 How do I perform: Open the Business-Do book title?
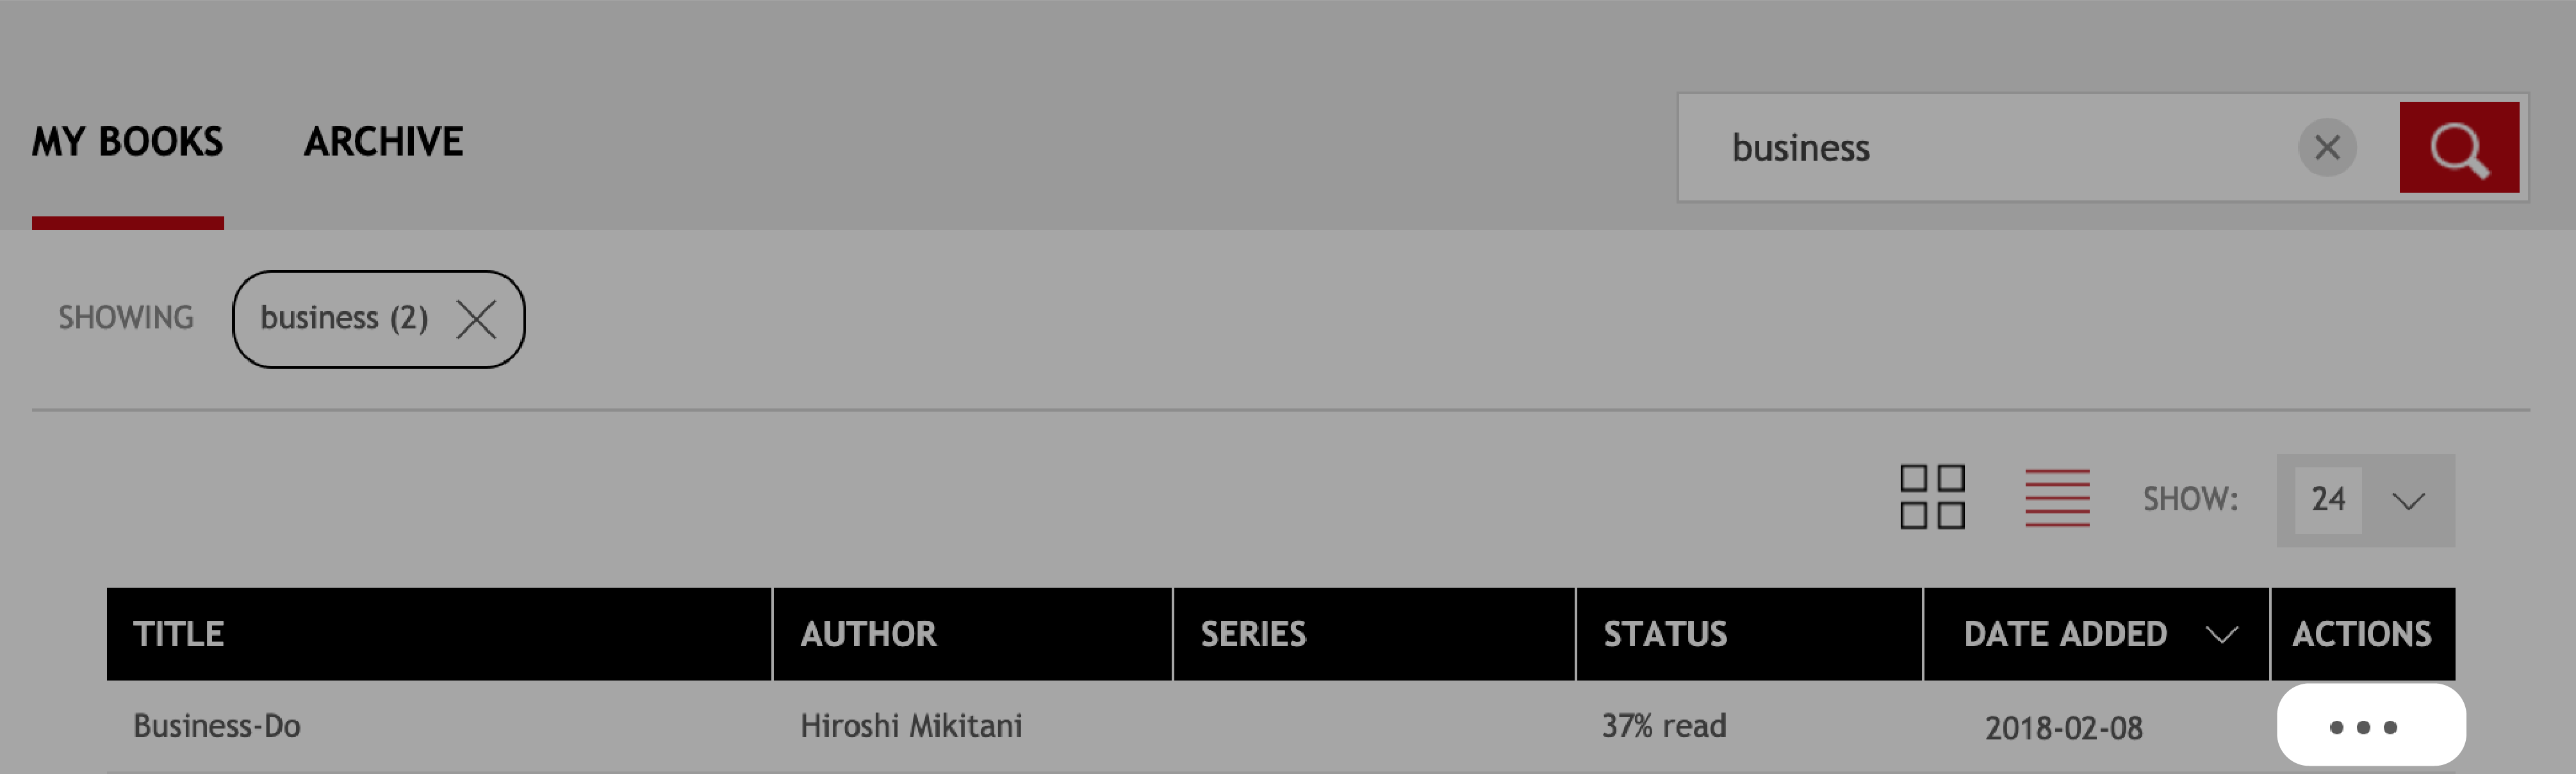pos(216,726)
